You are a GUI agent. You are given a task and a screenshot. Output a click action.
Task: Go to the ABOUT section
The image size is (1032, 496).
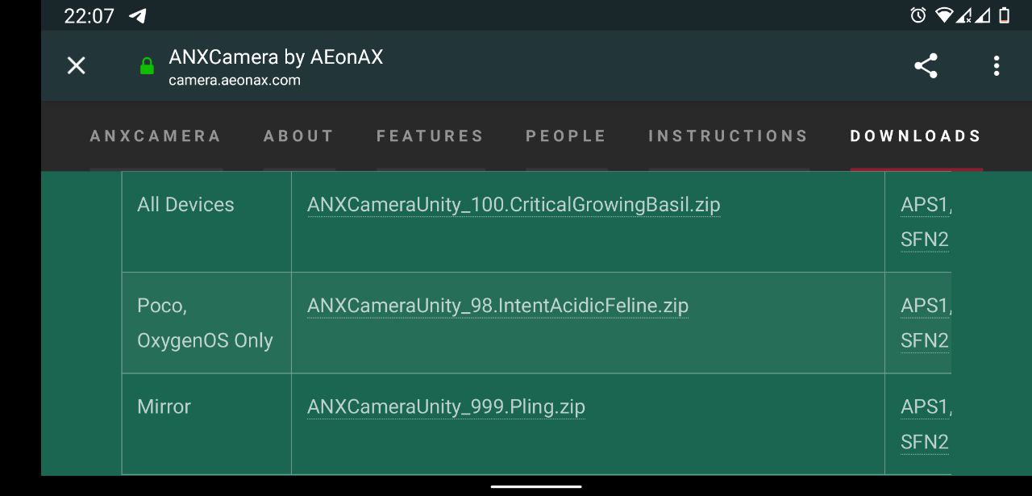[299, 135]
